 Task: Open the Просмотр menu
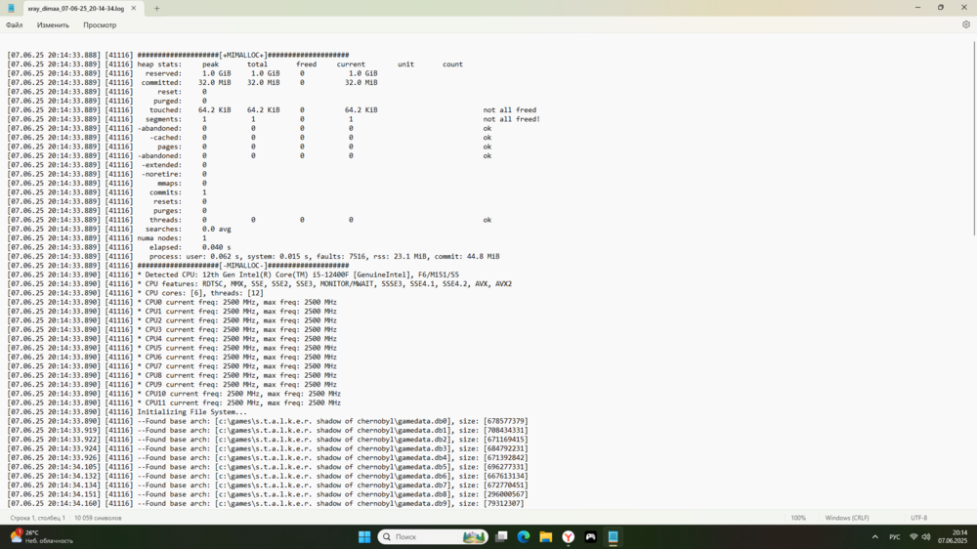pyautogui.click(x=100, y=24)
